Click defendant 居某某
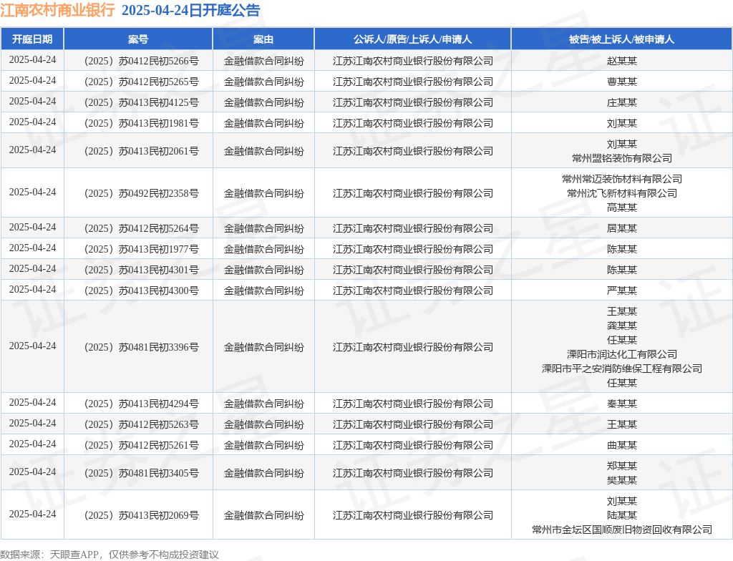The height and width of the screenshot is (561, 733). pos(622,228)
